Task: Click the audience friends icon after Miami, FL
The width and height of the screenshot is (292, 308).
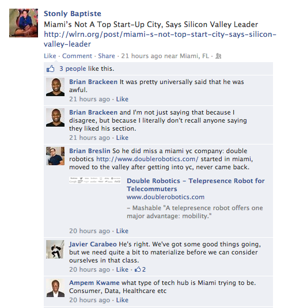Action: (x=218, y=56)
